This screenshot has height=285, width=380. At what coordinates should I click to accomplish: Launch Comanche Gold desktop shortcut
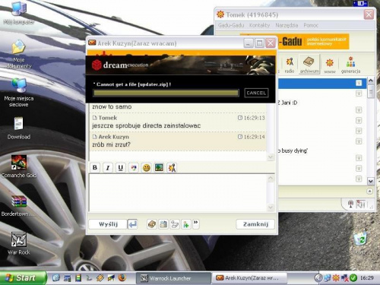[19, 166]
